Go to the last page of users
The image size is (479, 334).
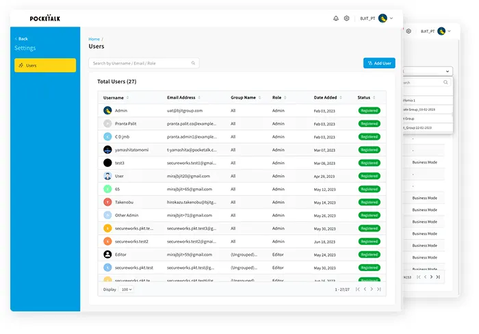[380, 290]
